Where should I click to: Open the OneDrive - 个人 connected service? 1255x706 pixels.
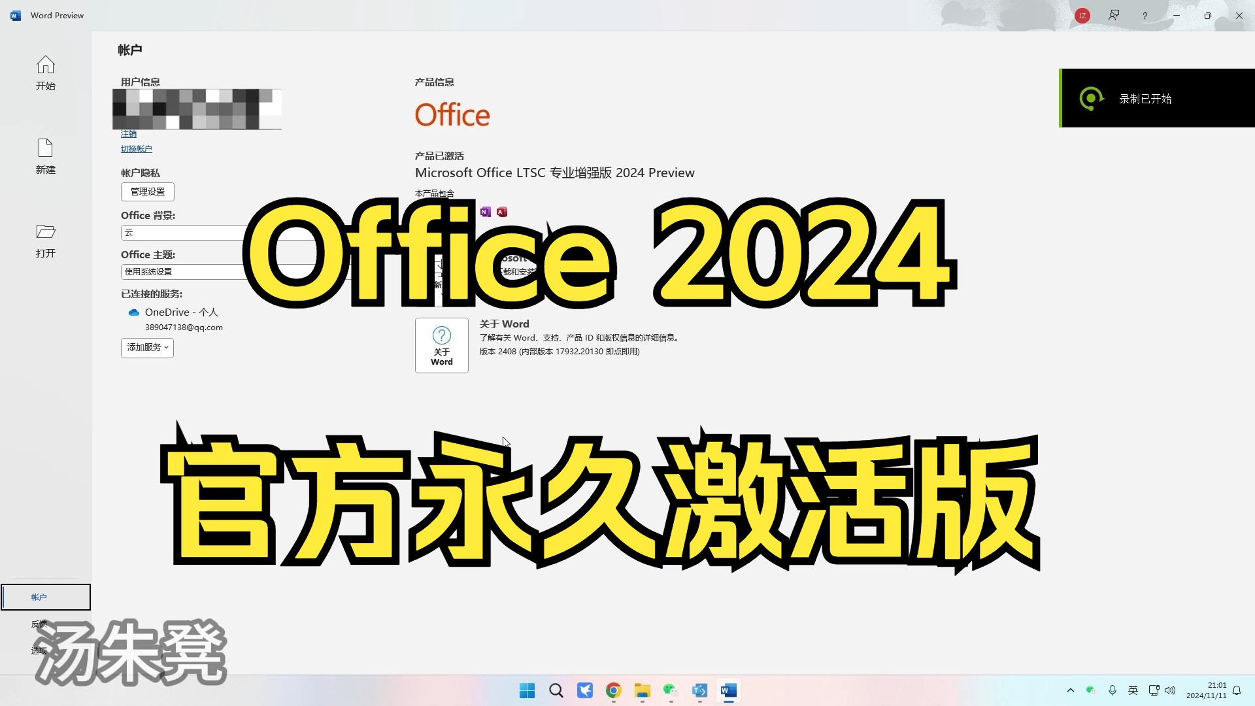point(181,311)
